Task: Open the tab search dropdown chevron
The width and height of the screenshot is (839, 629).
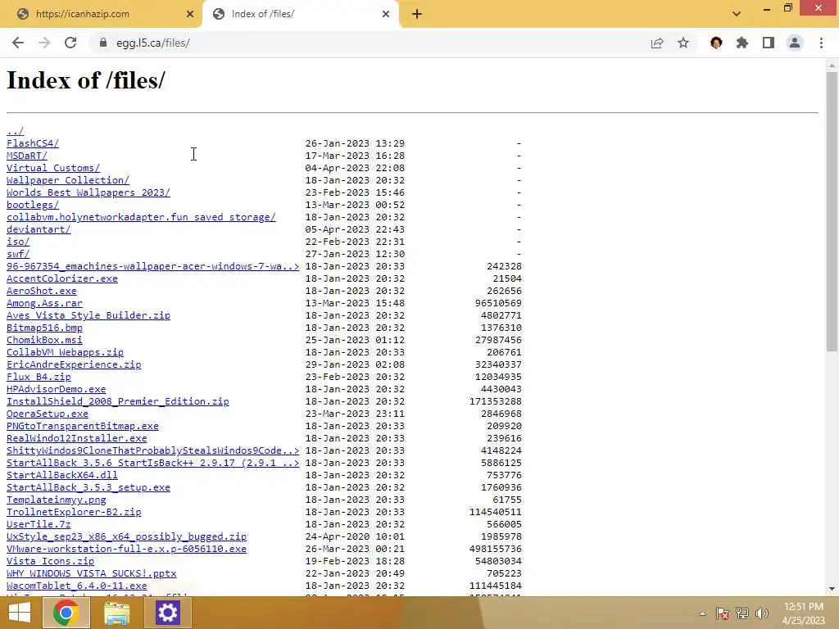Action: click(737, 14)
